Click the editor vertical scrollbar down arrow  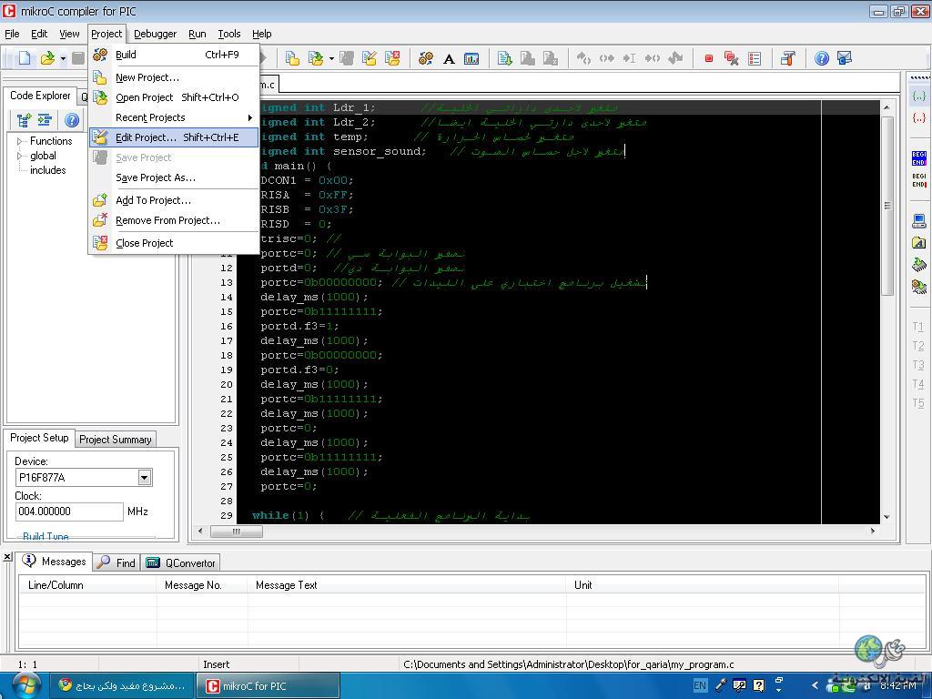pyautogui.click(x=886, y=517)
